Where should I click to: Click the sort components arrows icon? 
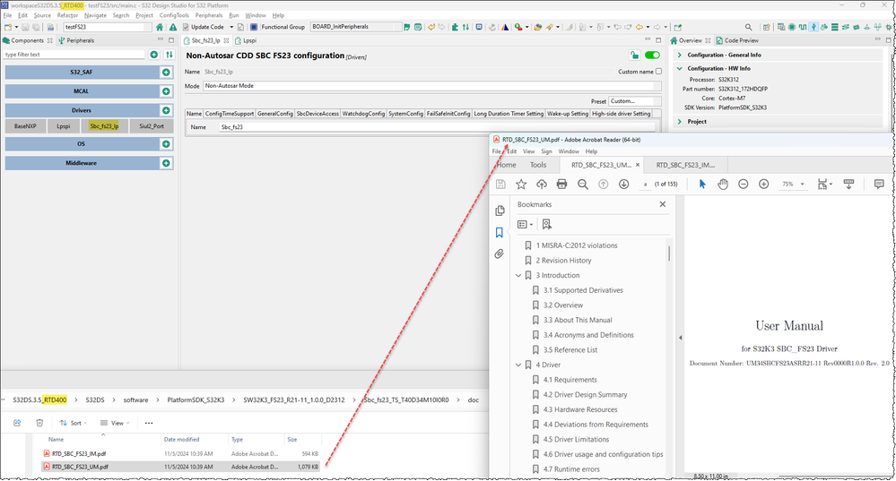pyautogui.click(x=170, y=55)
